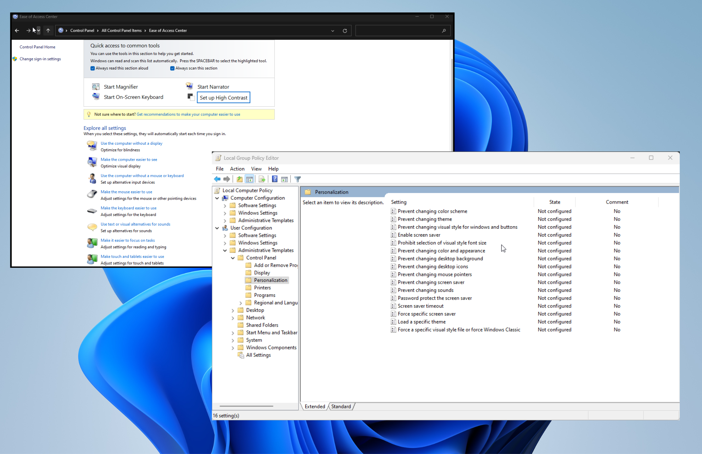Image resolution: width=702 pixels, height=454 pixels.
Task: Select Load a specific theme setting
Action: pos(422,322)
